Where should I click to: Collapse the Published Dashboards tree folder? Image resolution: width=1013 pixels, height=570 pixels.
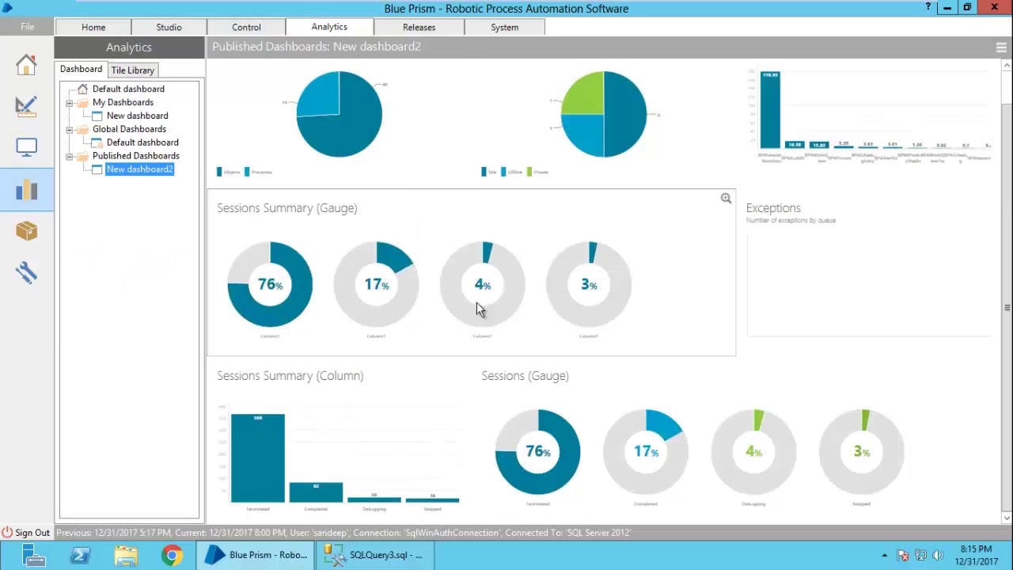[x=70, y=157]
